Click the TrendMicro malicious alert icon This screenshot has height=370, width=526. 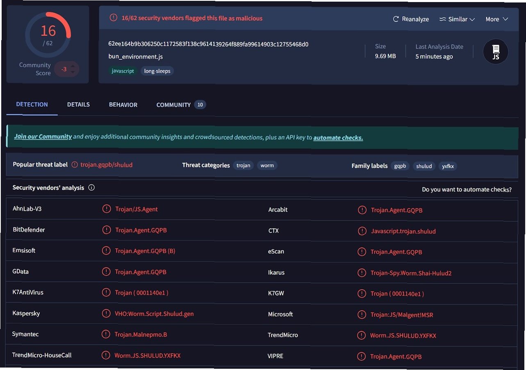coord(361,336)
